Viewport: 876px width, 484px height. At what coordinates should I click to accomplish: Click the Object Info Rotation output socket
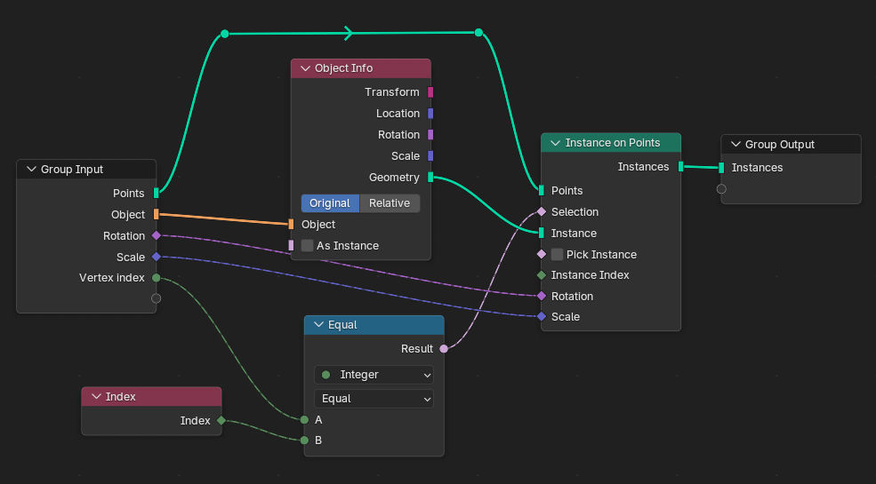430,134
